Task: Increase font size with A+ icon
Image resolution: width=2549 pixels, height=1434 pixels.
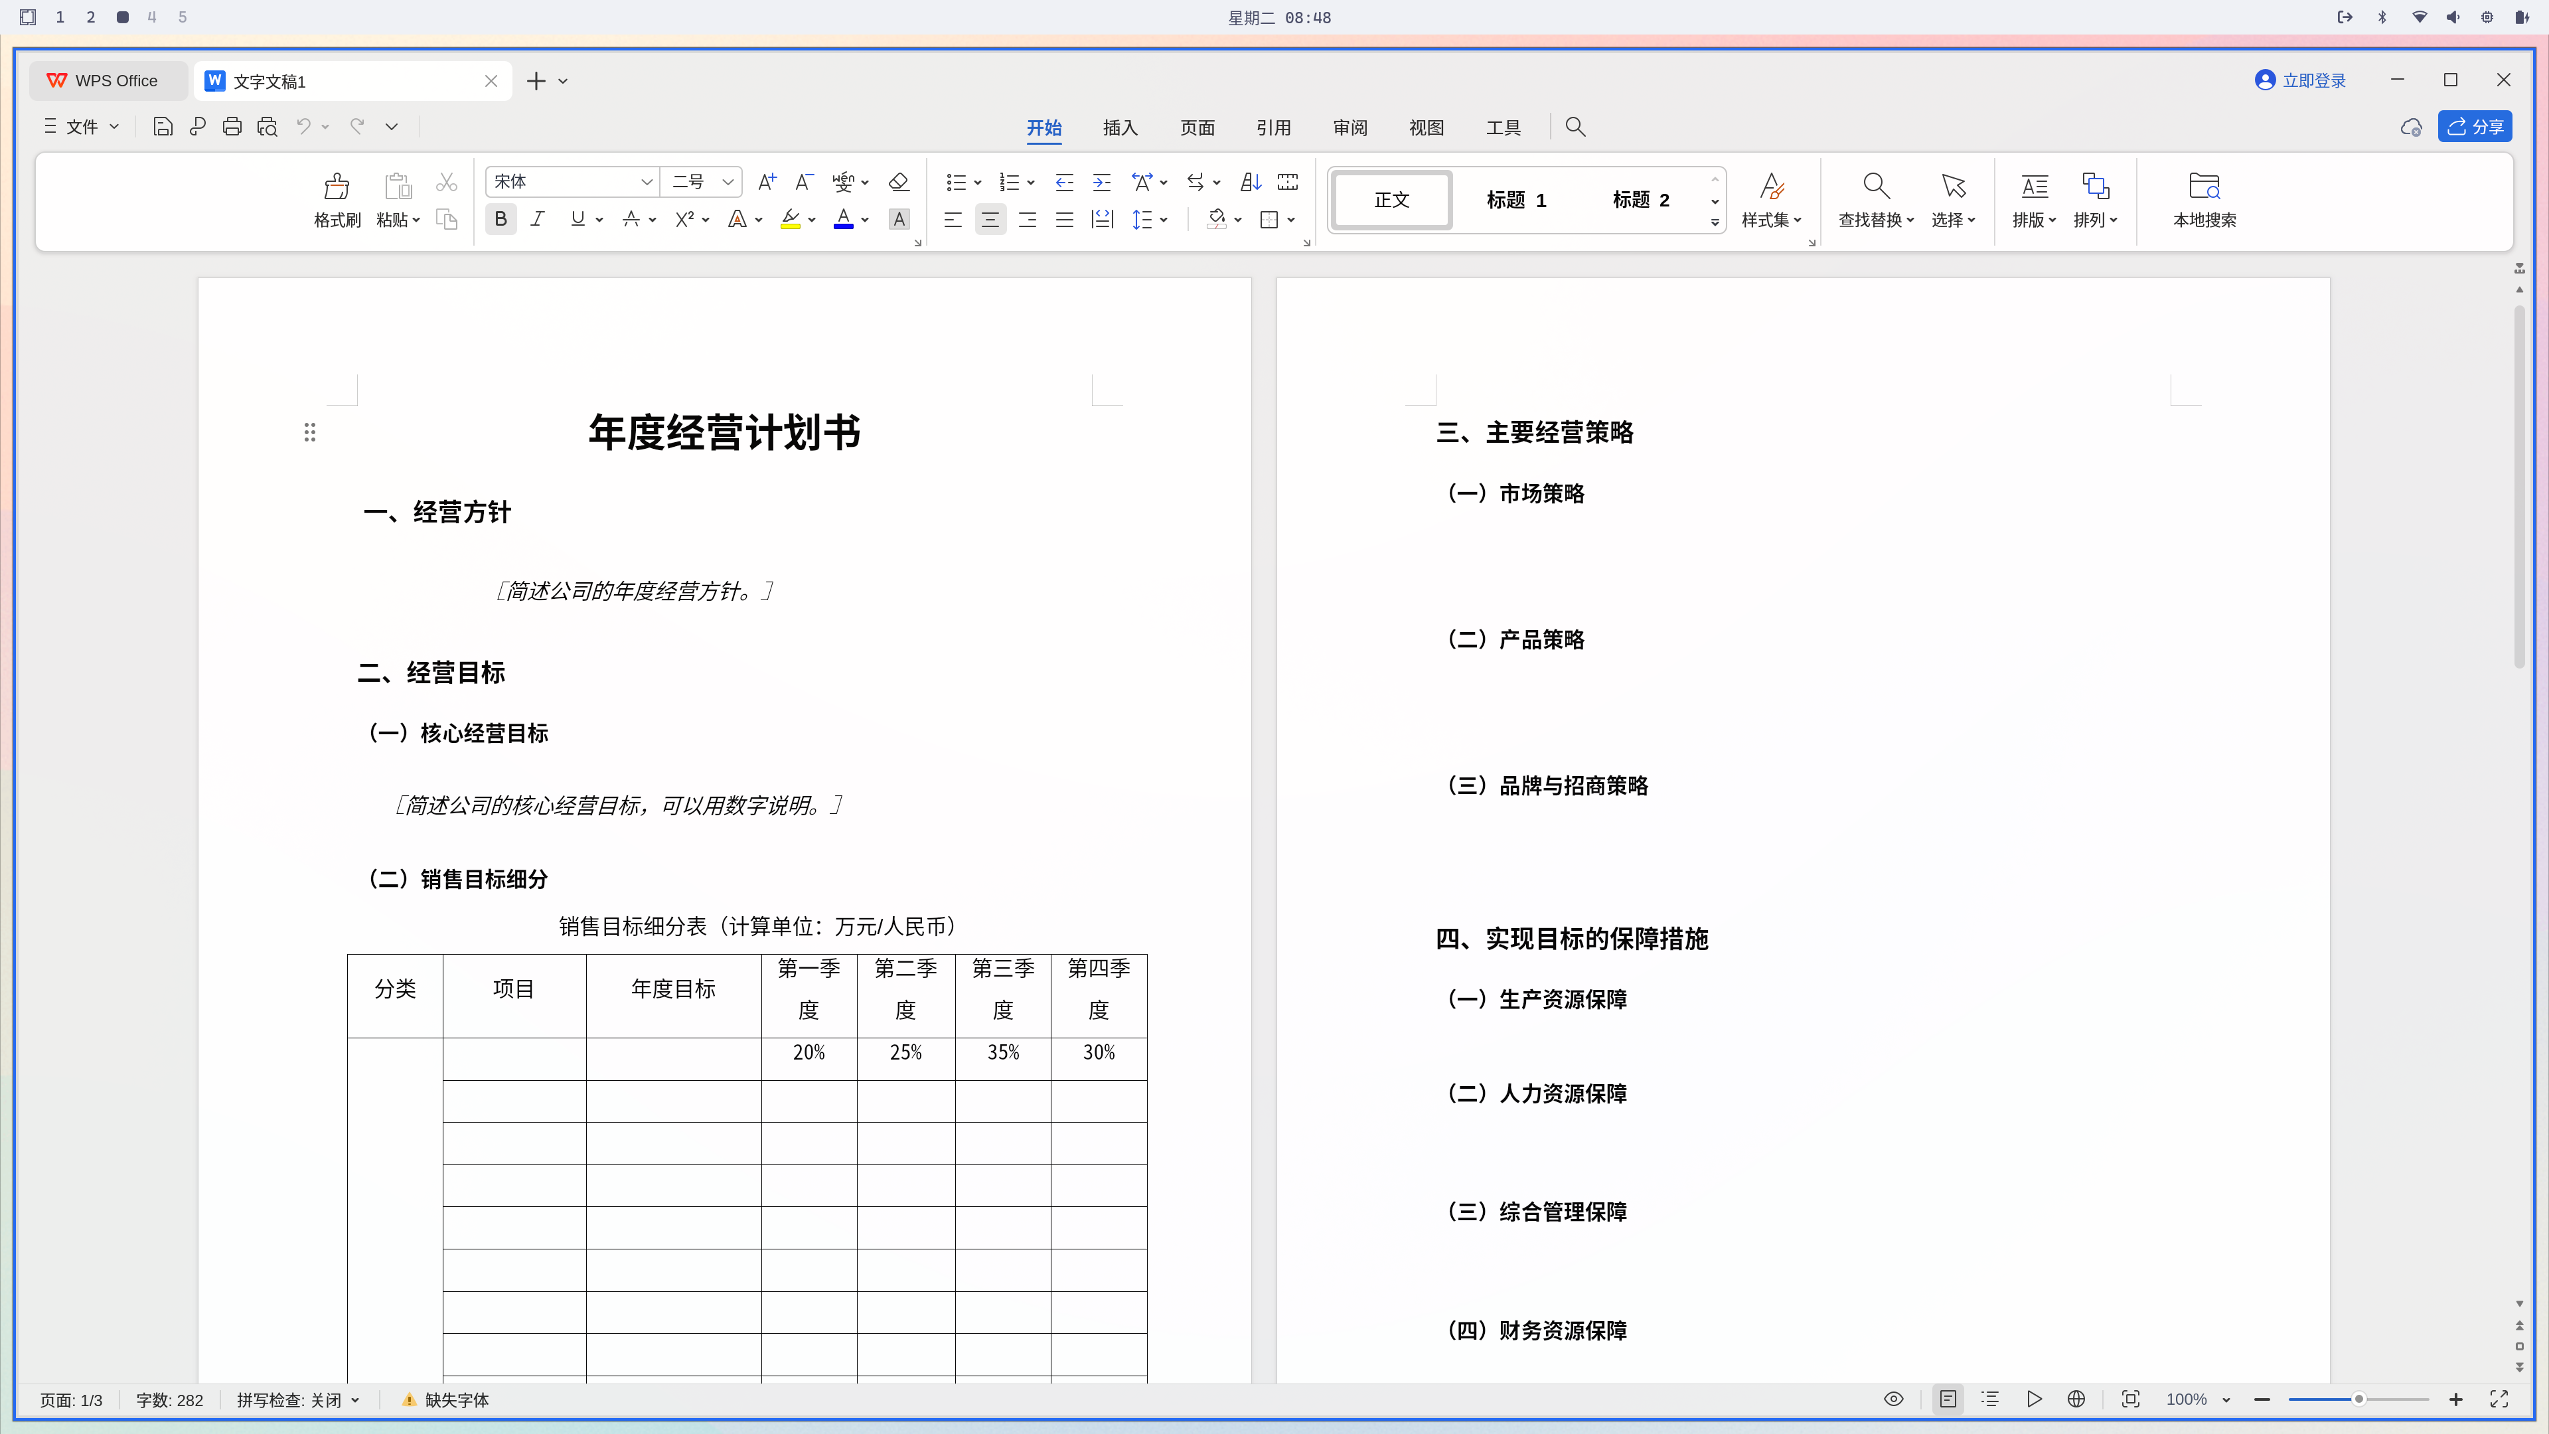Action: tap(767, 182)
